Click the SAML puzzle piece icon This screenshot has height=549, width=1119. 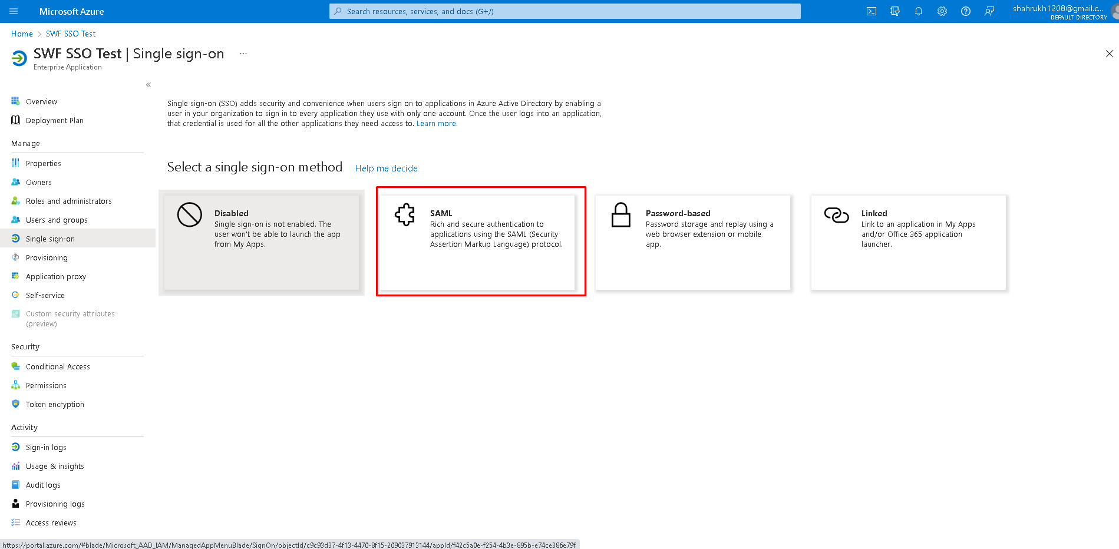tap(405, 214)
